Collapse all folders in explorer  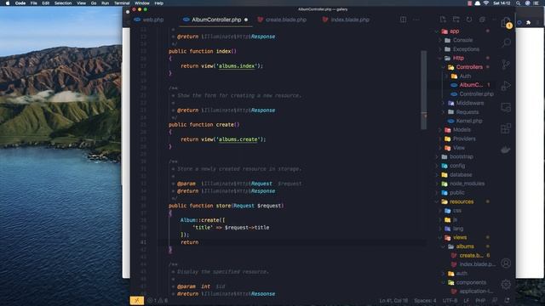[x=482, y=20]
